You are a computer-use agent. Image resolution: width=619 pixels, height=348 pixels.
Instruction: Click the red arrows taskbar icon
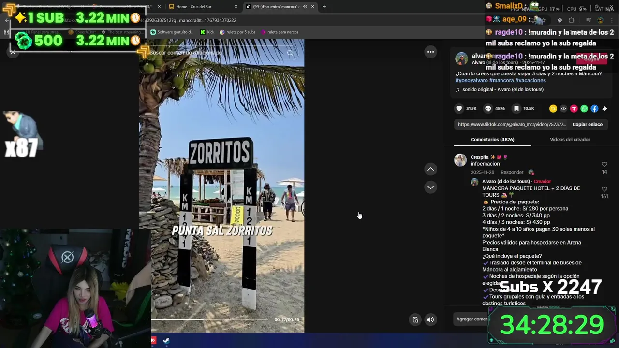coord(154,340)
